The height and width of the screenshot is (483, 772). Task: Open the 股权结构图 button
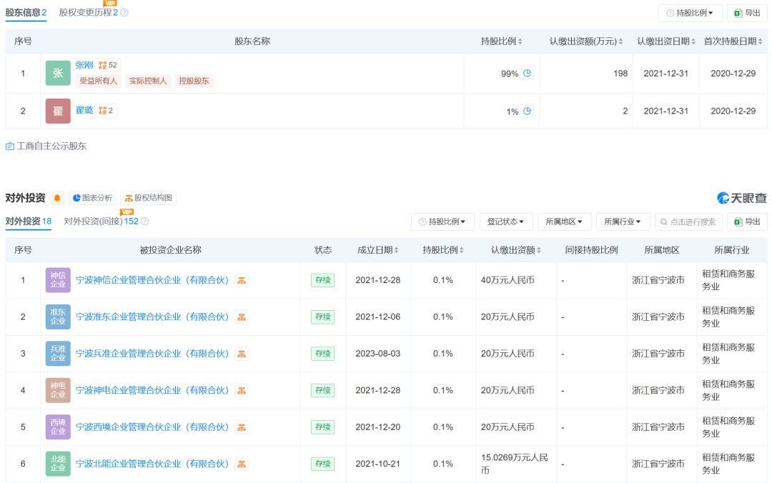(148, 198)
